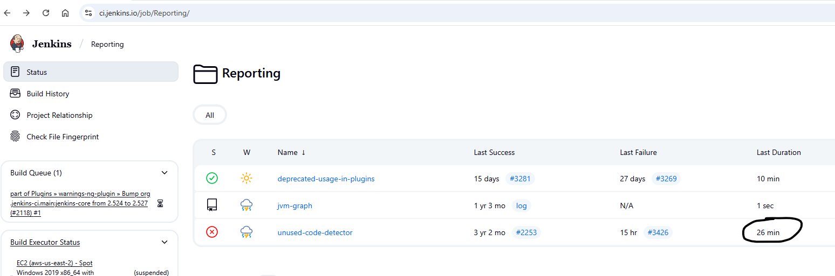Screen dimensions: 835x276
Task: Collapse the Build Executor Status panel
Action: (165, 242)
